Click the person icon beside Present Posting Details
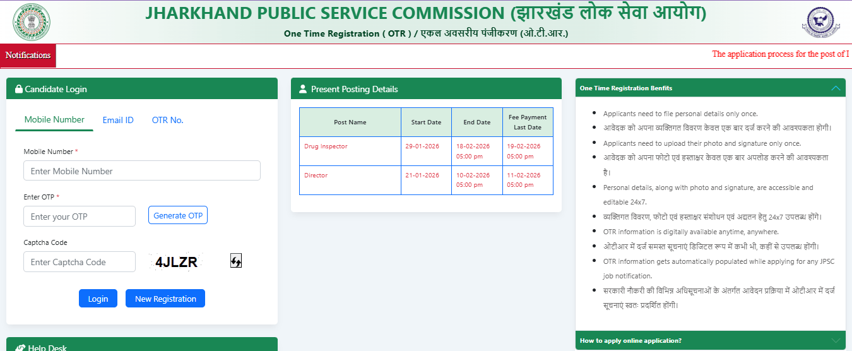The image size is (852, 351). click(x=303, y=89)
